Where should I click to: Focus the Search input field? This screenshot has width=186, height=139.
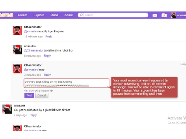pos(116,15)
